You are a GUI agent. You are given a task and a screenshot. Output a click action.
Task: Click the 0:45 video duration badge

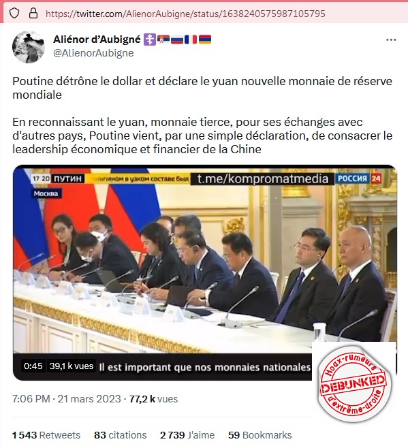(x=33, y=366)
